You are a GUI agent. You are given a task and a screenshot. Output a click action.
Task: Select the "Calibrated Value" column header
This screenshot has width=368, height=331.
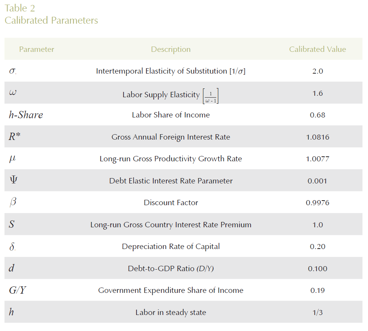(x=317, y=49)
